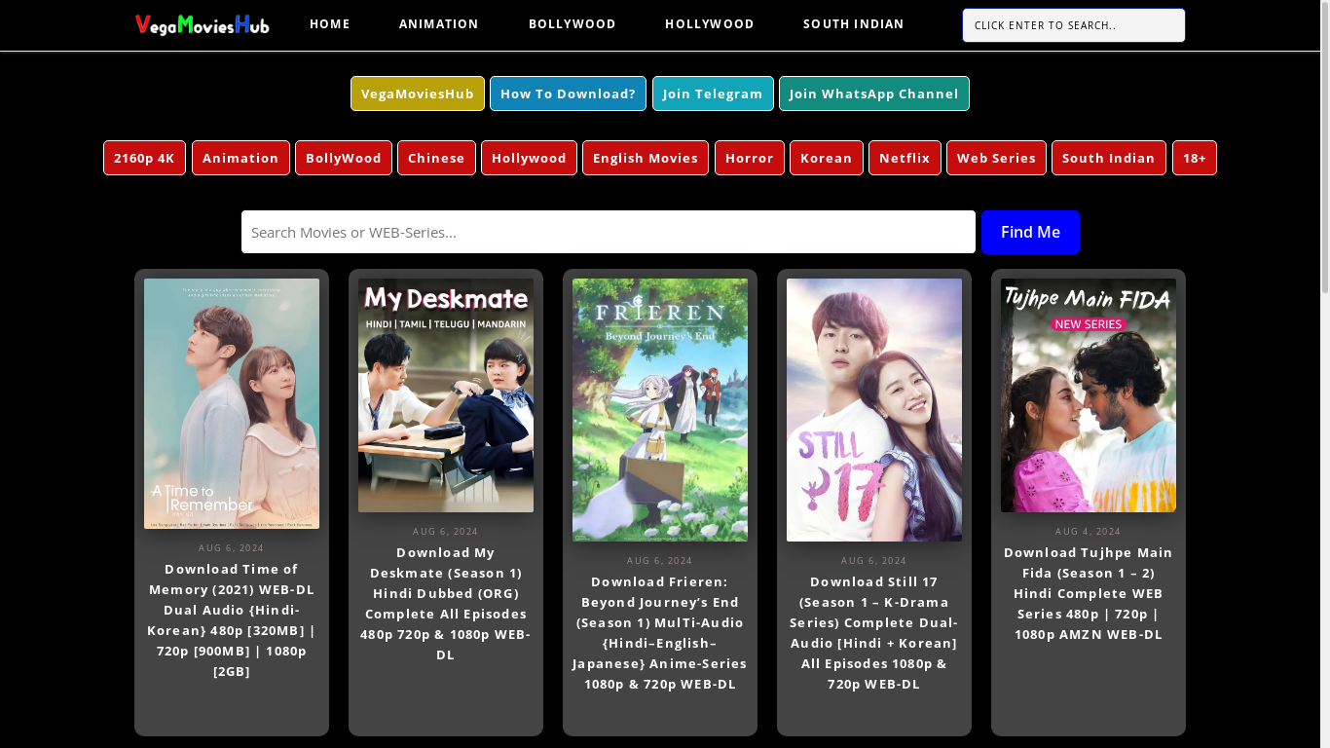Click the page vertical scrollbar thumb
This screenshot has width=1330, height=748.
1324,146
